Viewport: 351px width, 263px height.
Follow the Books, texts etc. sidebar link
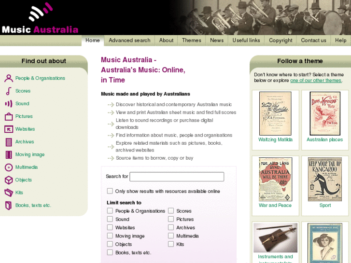tap(33, 206)
